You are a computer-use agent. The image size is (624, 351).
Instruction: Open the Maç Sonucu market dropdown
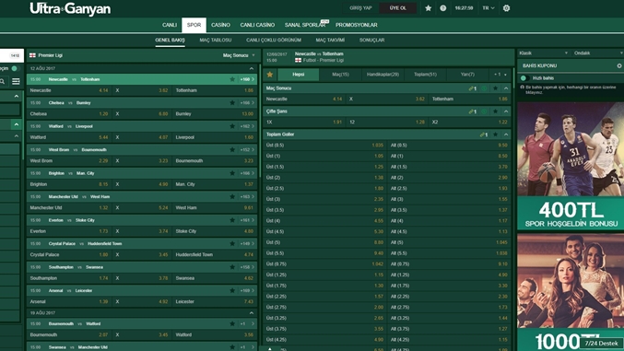pos(239,55)
